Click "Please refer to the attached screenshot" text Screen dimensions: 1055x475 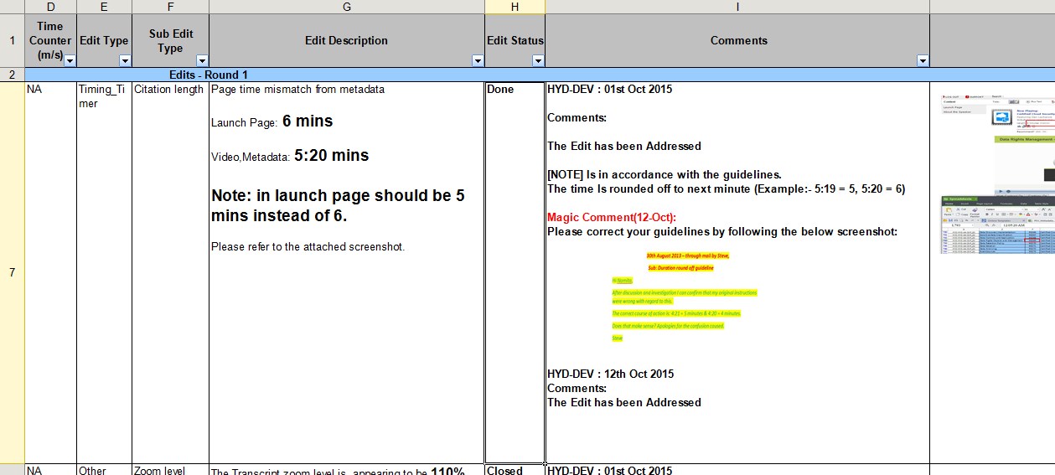tap(308, 247)
